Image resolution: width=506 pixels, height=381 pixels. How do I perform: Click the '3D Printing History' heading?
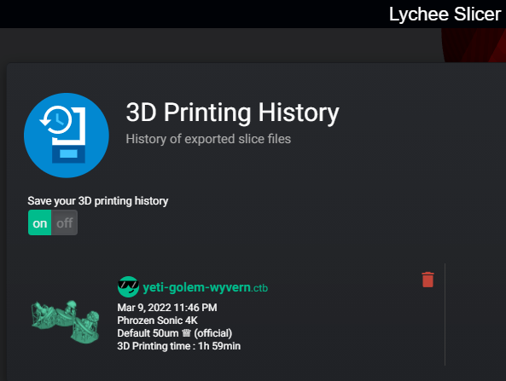click(x=232, y=113)
